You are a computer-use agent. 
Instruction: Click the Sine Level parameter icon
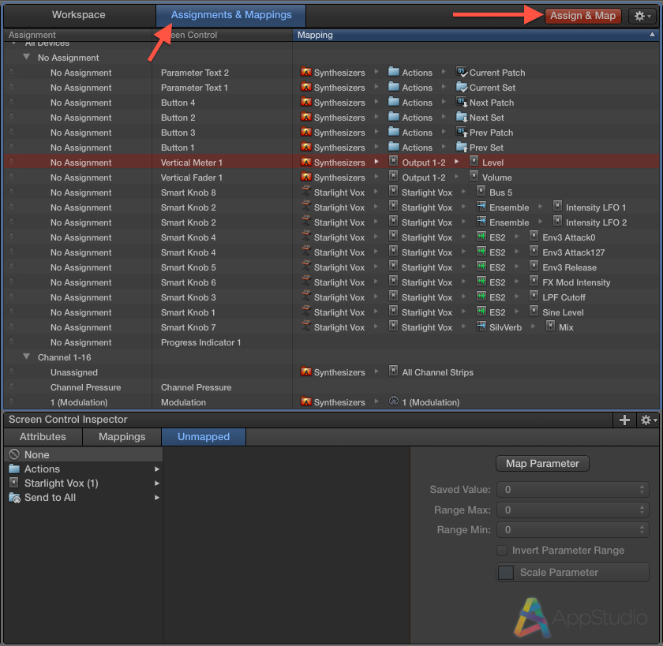point(534,312)
